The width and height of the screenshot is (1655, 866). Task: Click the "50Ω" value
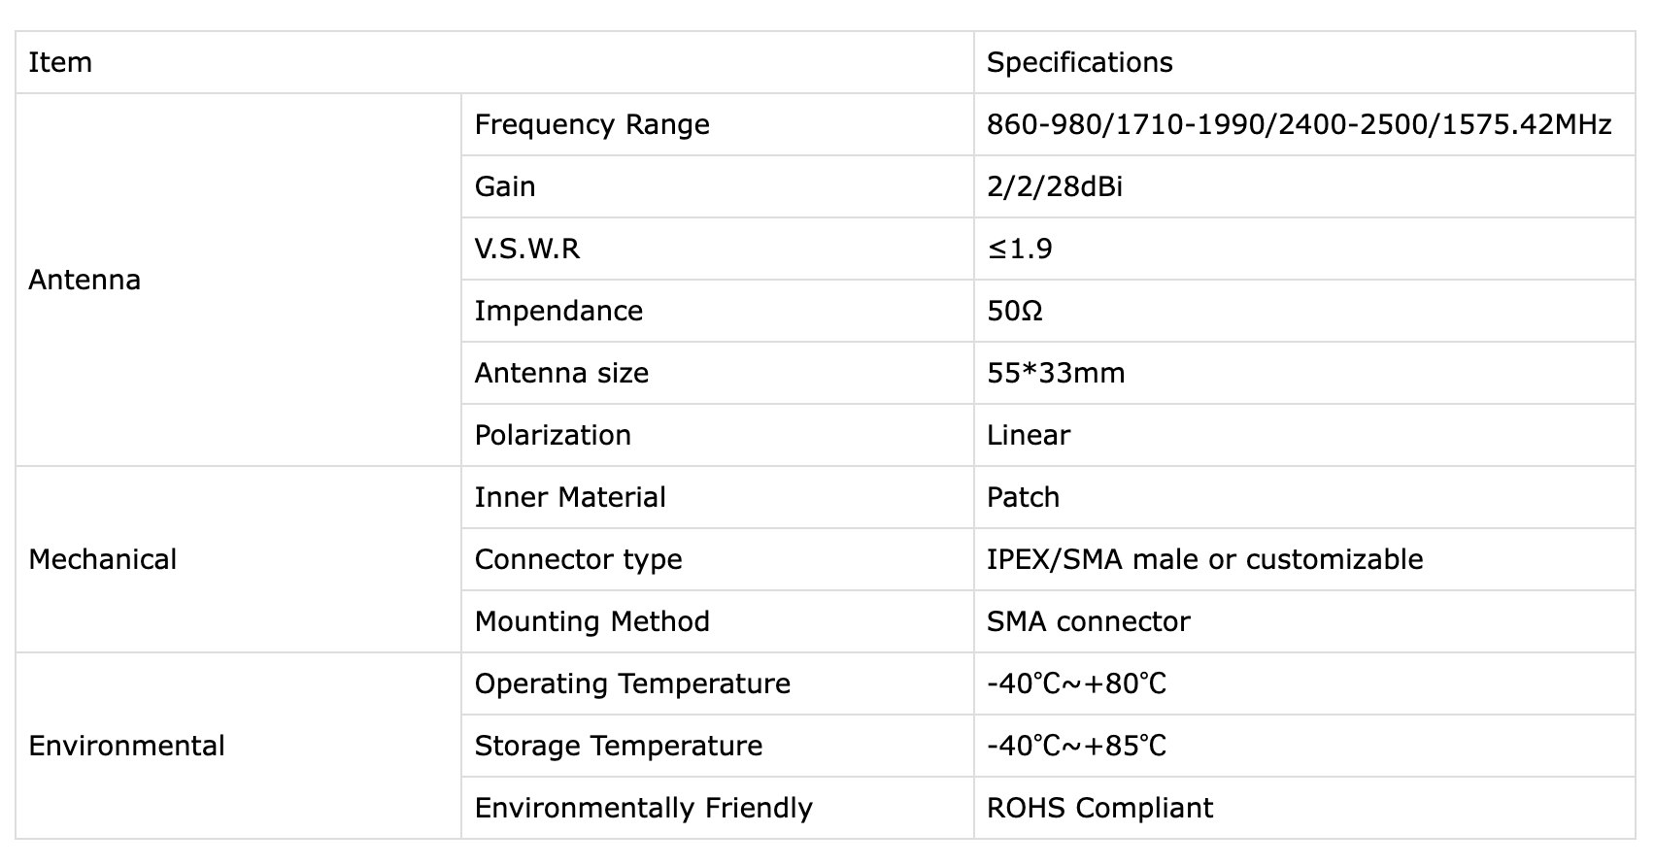(x=1014, y=312)
